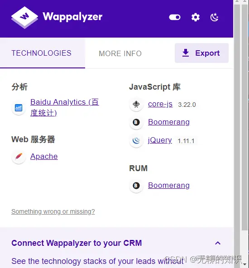Open the core-js link
This screenshot has width=249, height=268.
coord(160,104)
